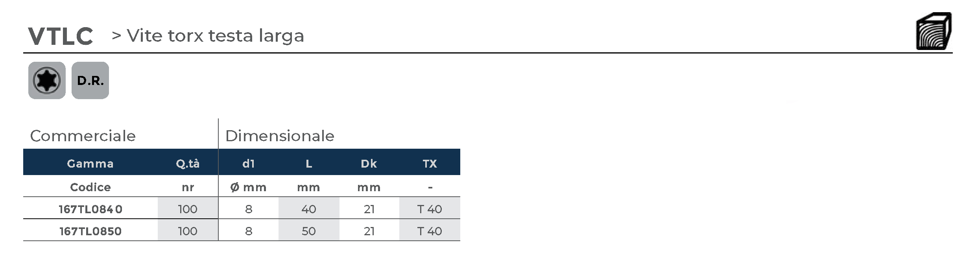Click T 40 in the 167TL0840 row
This screenshot has height=262, width=976.
[430, 209]
